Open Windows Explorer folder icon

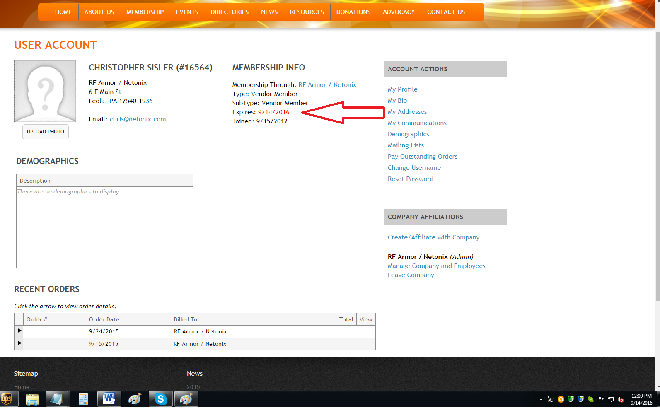[x=32, y=399]
